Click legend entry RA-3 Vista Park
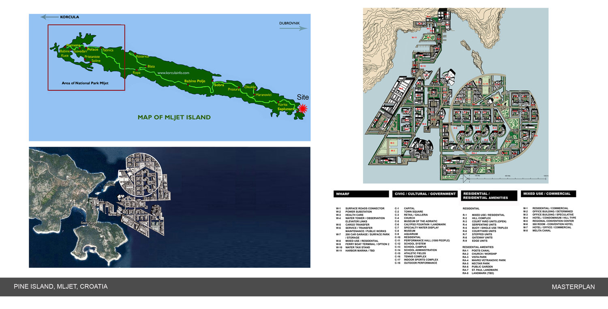 click(x=475, y=257)
